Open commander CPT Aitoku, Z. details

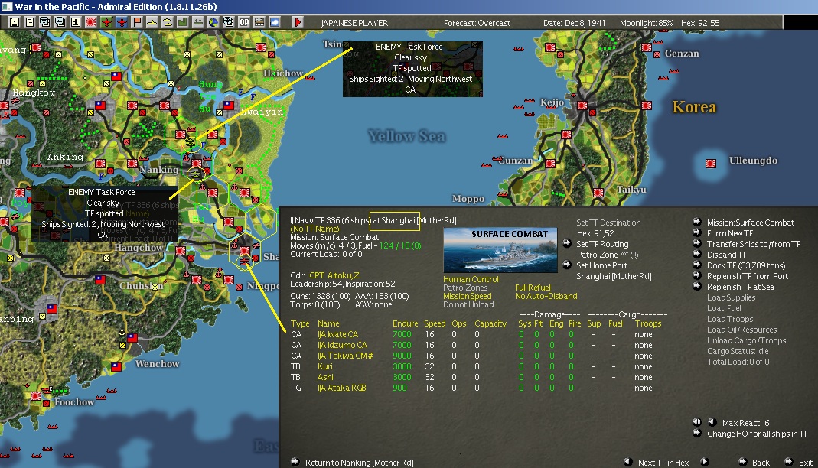(x=334, y=275)
